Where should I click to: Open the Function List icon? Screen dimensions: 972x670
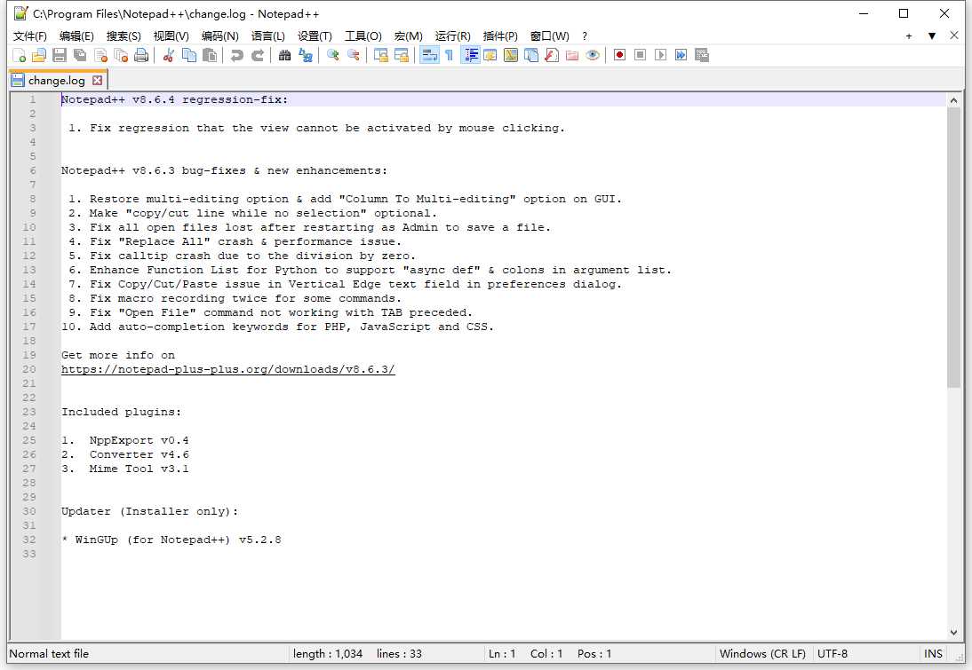pos(552,55)
